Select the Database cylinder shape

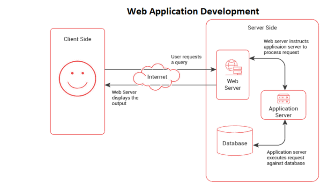[235, 140]
